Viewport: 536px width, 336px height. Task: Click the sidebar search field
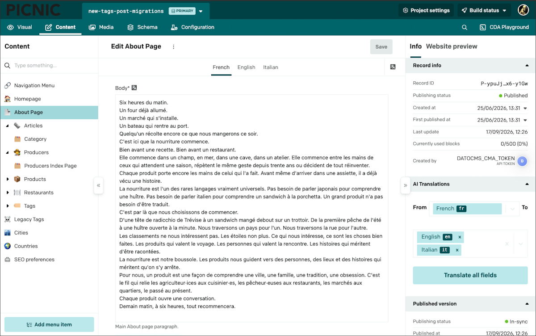point(49,66)
